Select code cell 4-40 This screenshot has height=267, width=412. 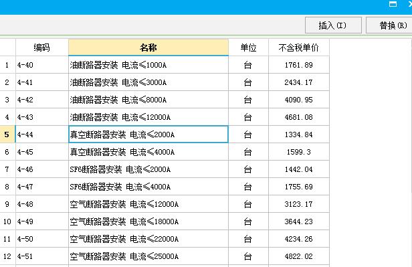pos(41,65)
